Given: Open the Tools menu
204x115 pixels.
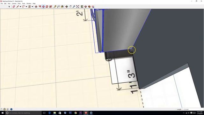Looking at the screenshot, I should [24, 4].
